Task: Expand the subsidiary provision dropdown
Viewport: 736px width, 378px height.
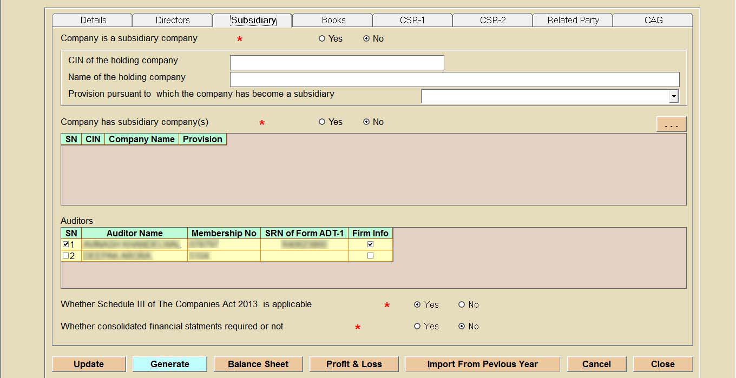Action: (674, 96)
